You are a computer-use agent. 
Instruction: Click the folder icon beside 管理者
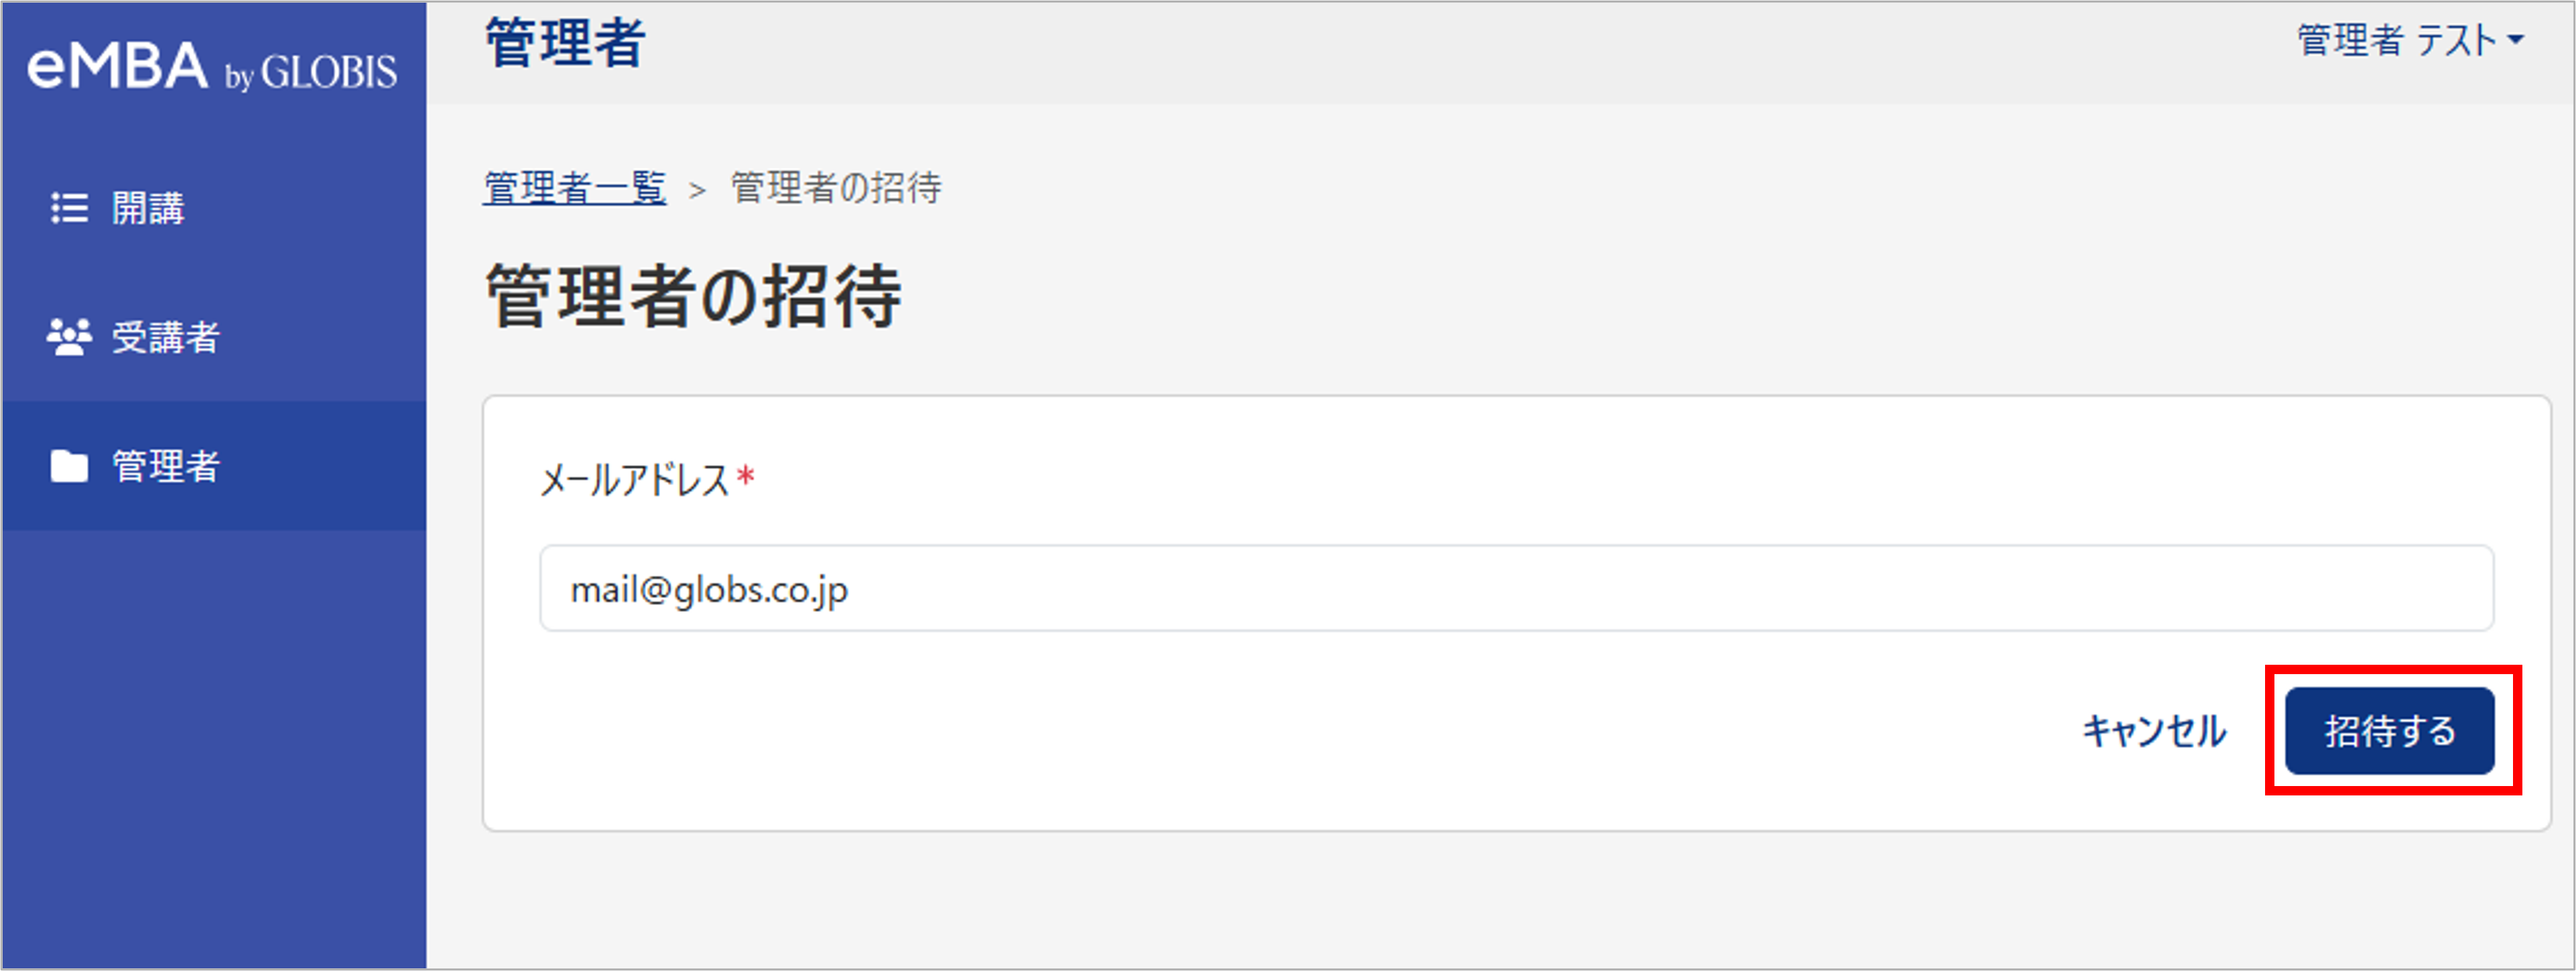[x=69, y=466]
